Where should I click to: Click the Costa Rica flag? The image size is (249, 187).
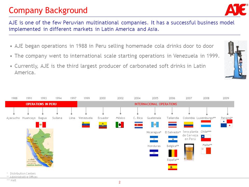tap(139, 125)
